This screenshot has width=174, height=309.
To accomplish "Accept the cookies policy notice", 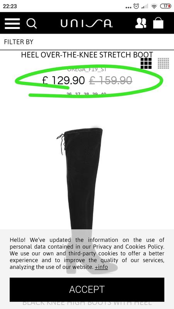I will click(x=87, y=289).
